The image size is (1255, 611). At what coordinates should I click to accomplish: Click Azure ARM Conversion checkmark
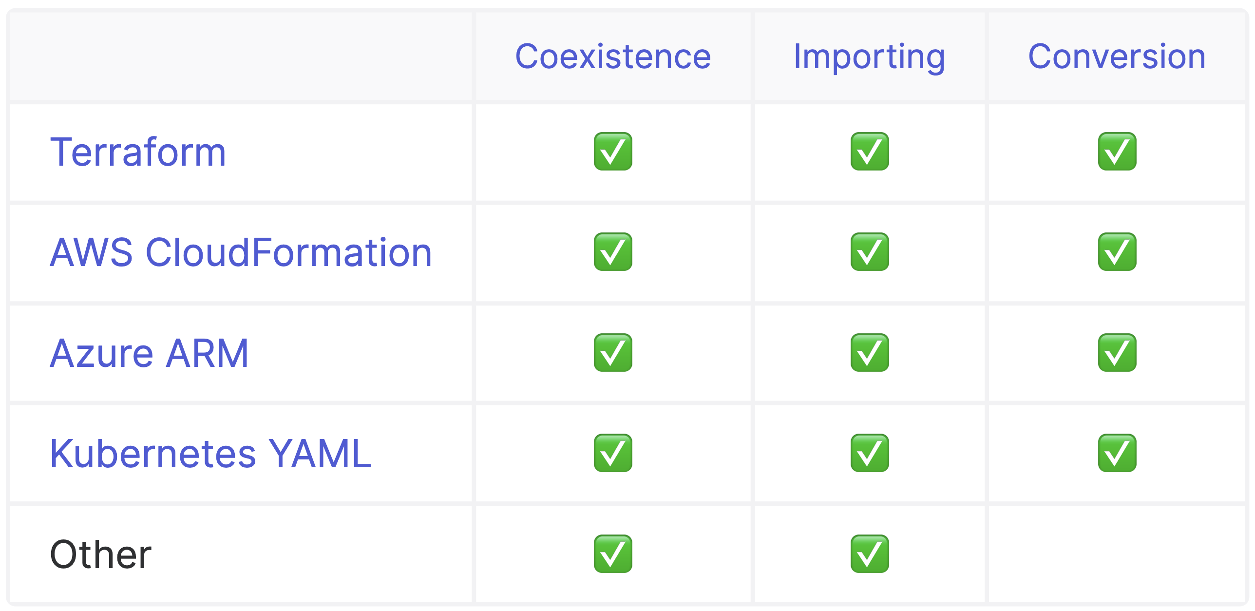pyautogui.click(x=1117, y=353)
